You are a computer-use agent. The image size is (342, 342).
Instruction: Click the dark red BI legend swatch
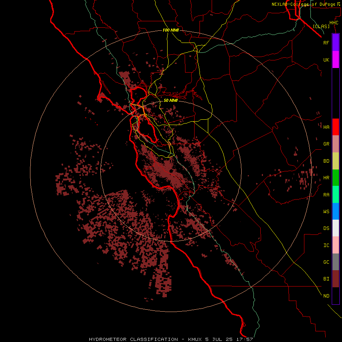click(x=336, y=279)
